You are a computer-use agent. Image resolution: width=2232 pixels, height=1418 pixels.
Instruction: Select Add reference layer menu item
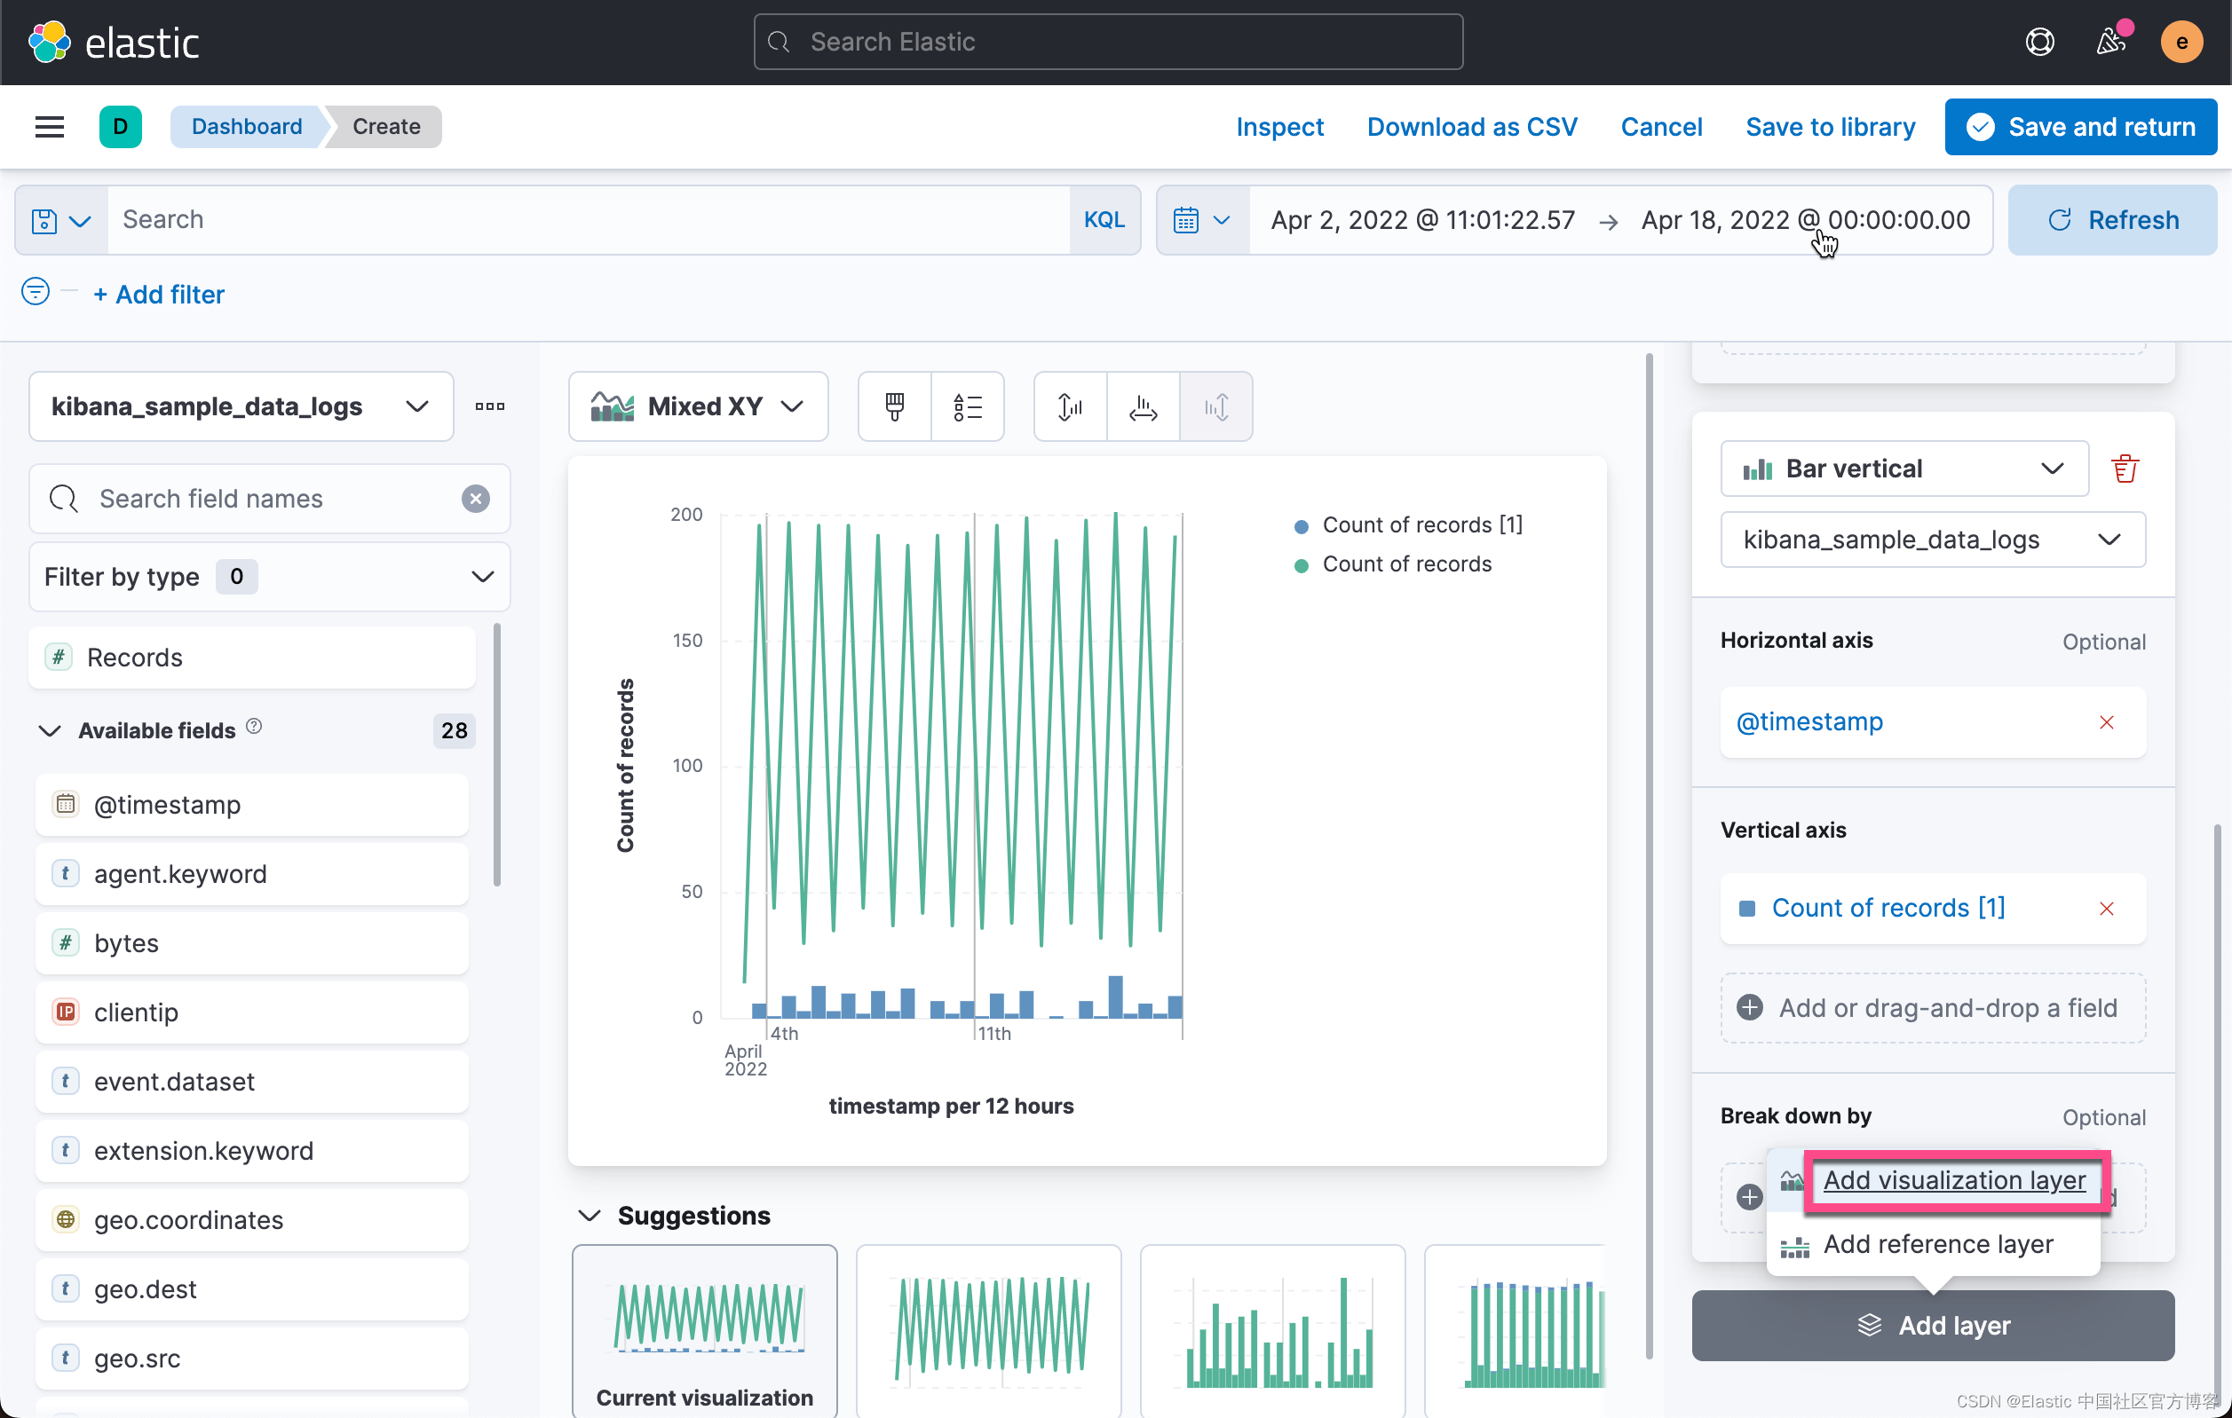(1937, 1244)
